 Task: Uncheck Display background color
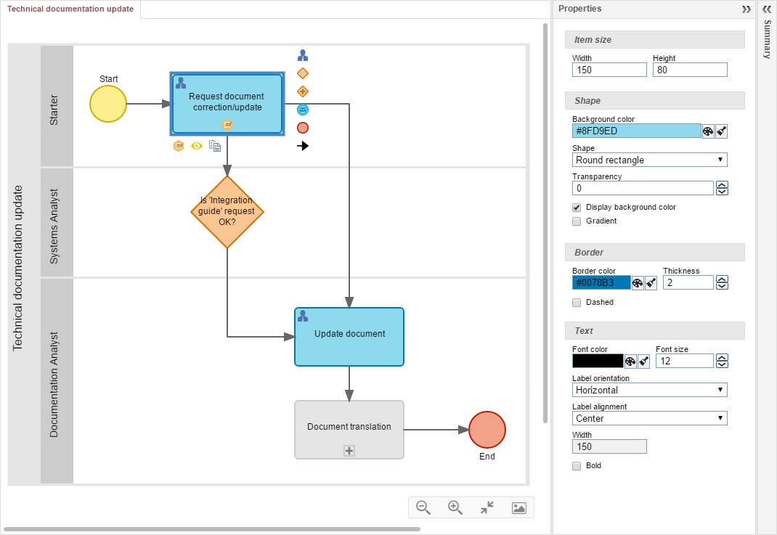(x=577, y=208)
